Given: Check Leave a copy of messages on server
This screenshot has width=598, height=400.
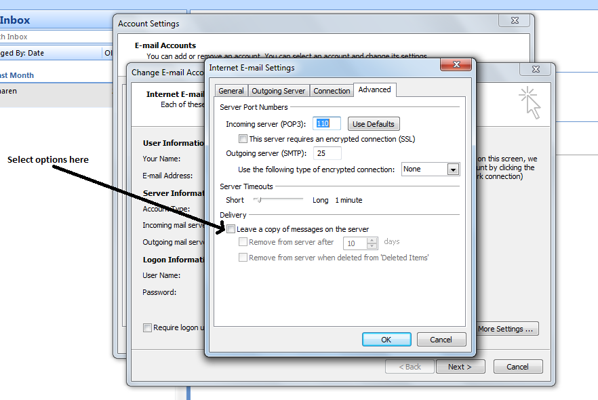Looking at the screenshot, I should point(231,229).
